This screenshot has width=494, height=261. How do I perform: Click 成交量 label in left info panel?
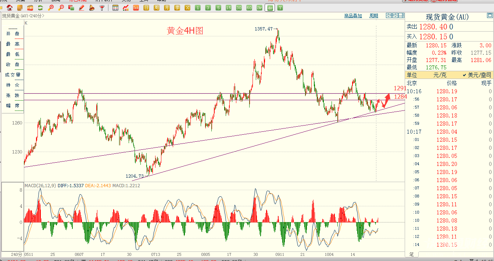(13, 75)
